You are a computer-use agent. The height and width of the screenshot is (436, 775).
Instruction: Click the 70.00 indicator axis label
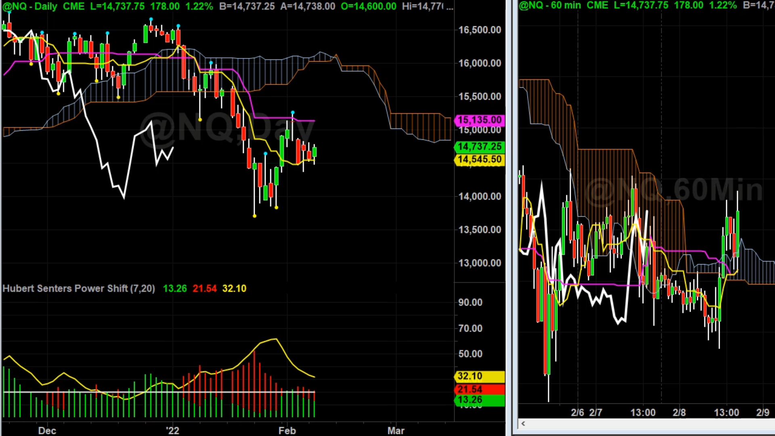pos(470,328)
